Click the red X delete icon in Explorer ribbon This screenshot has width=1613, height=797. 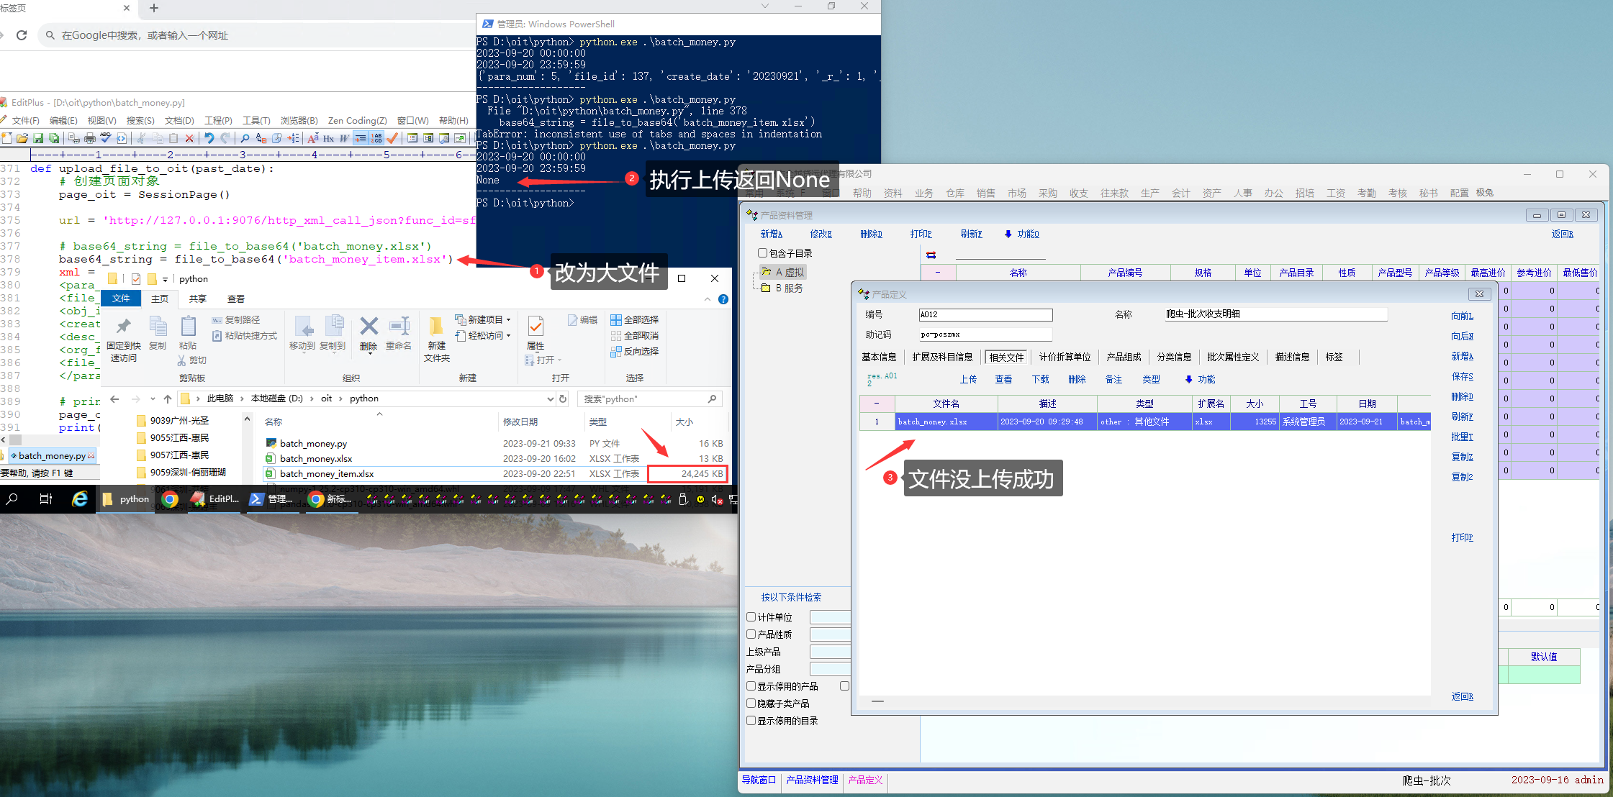[x=369, y=327]
